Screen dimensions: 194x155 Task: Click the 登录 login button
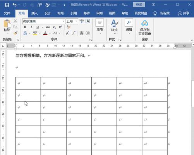coord(139,5)
